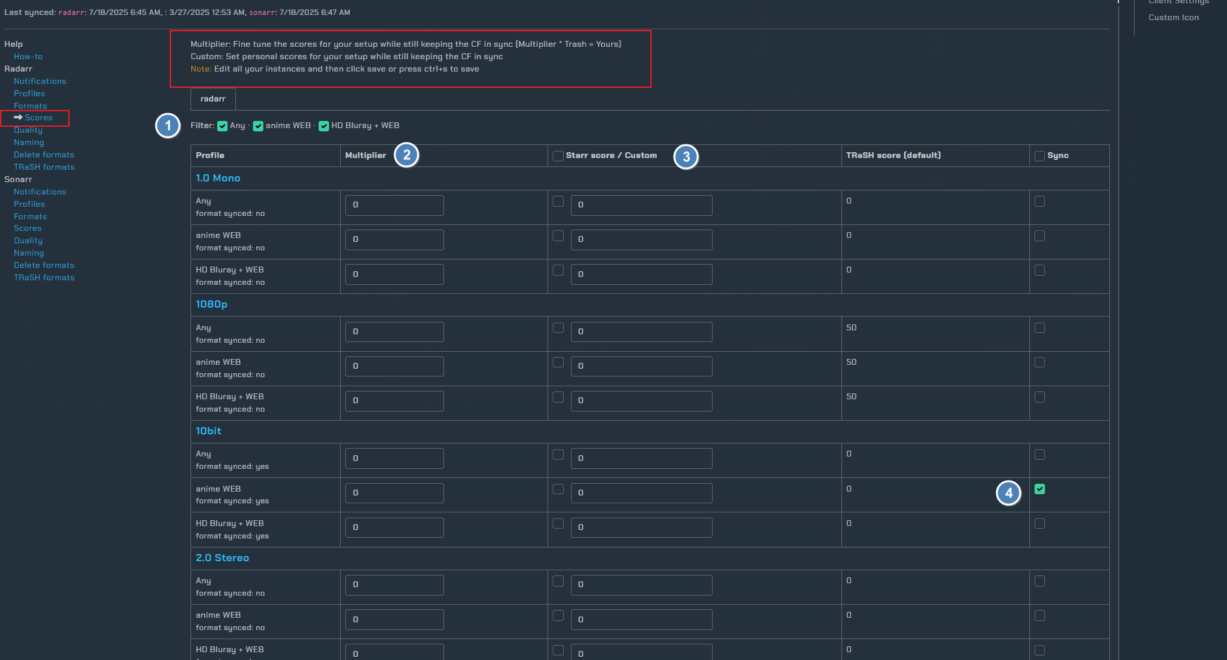The image size is (1227, 660).
Task: Open the 1080p format heading
Action: 211,304
